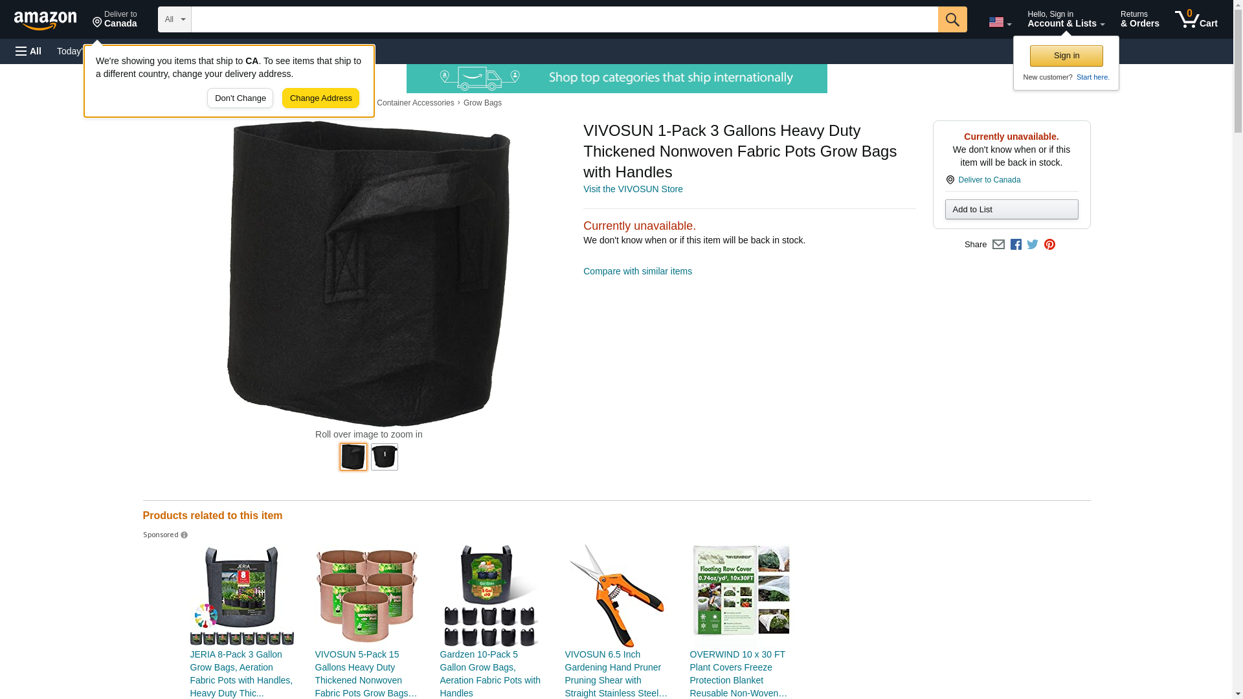Open the language flag dropdown

(1000, 22)
